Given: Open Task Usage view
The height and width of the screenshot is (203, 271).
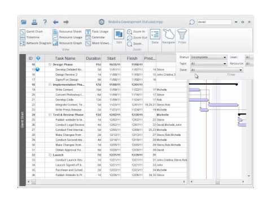Looking at the screenshot, I should [97, 32].
